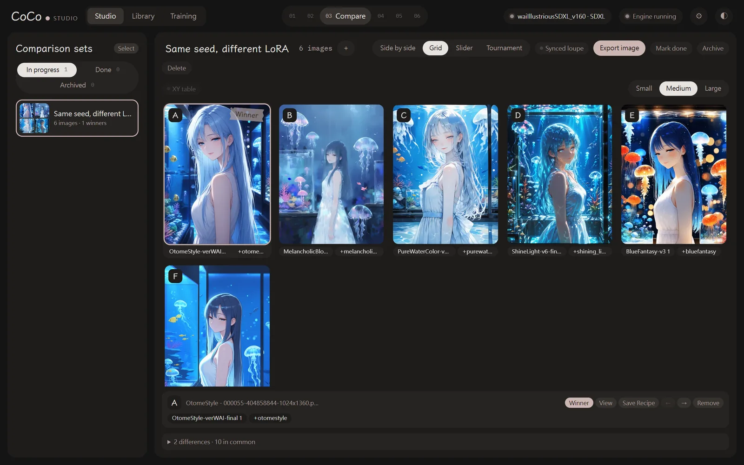The width and height of the screenshot is (744, 465).
Task: Click the +purewat... tag under image C
Action: 478,251
